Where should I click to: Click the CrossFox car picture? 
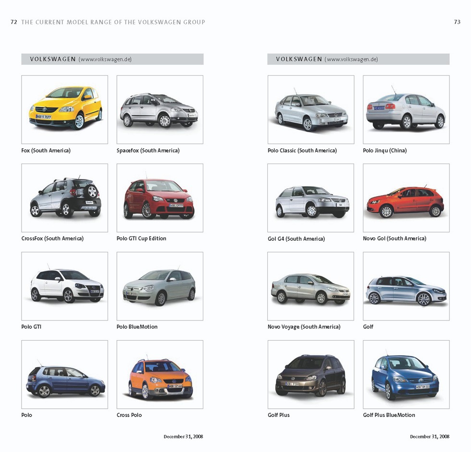click(64, 198)
